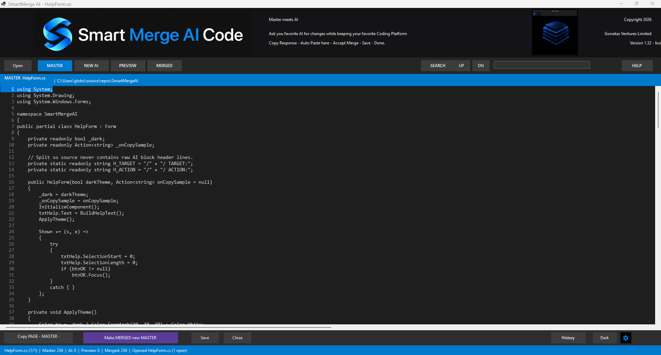Click the 'try' keyword line
The width and height of the screenshot is (661, 355).
point(54,244)
